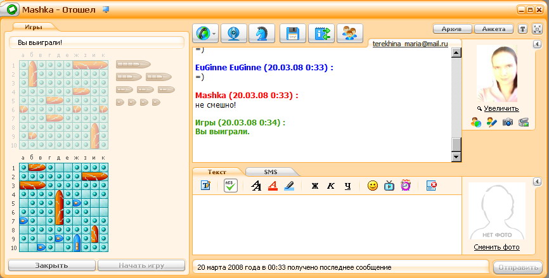
Task: Click the four-deck ship in fleet legend
Action: pos(133,65)
